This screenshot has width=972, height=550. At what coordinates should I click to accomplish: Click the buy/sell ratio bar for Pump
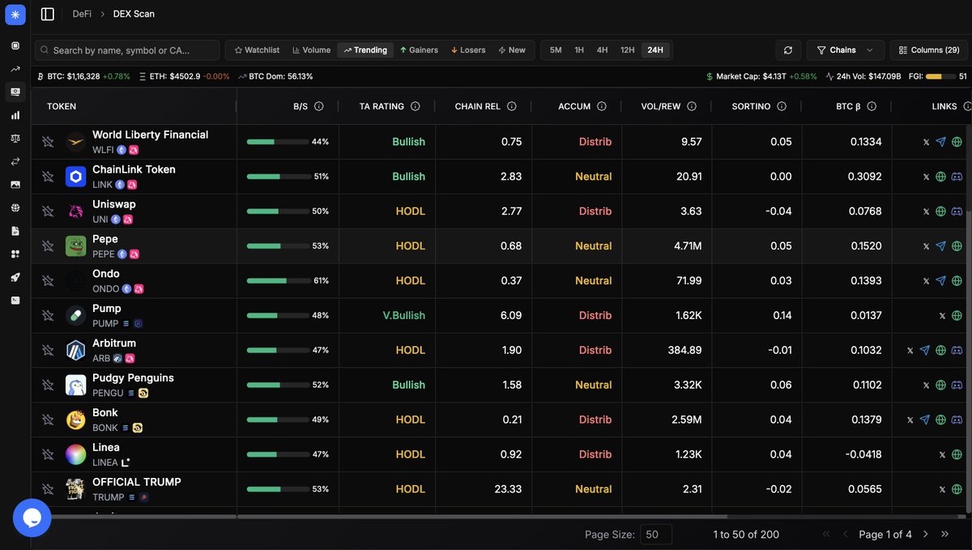(277, 316)
